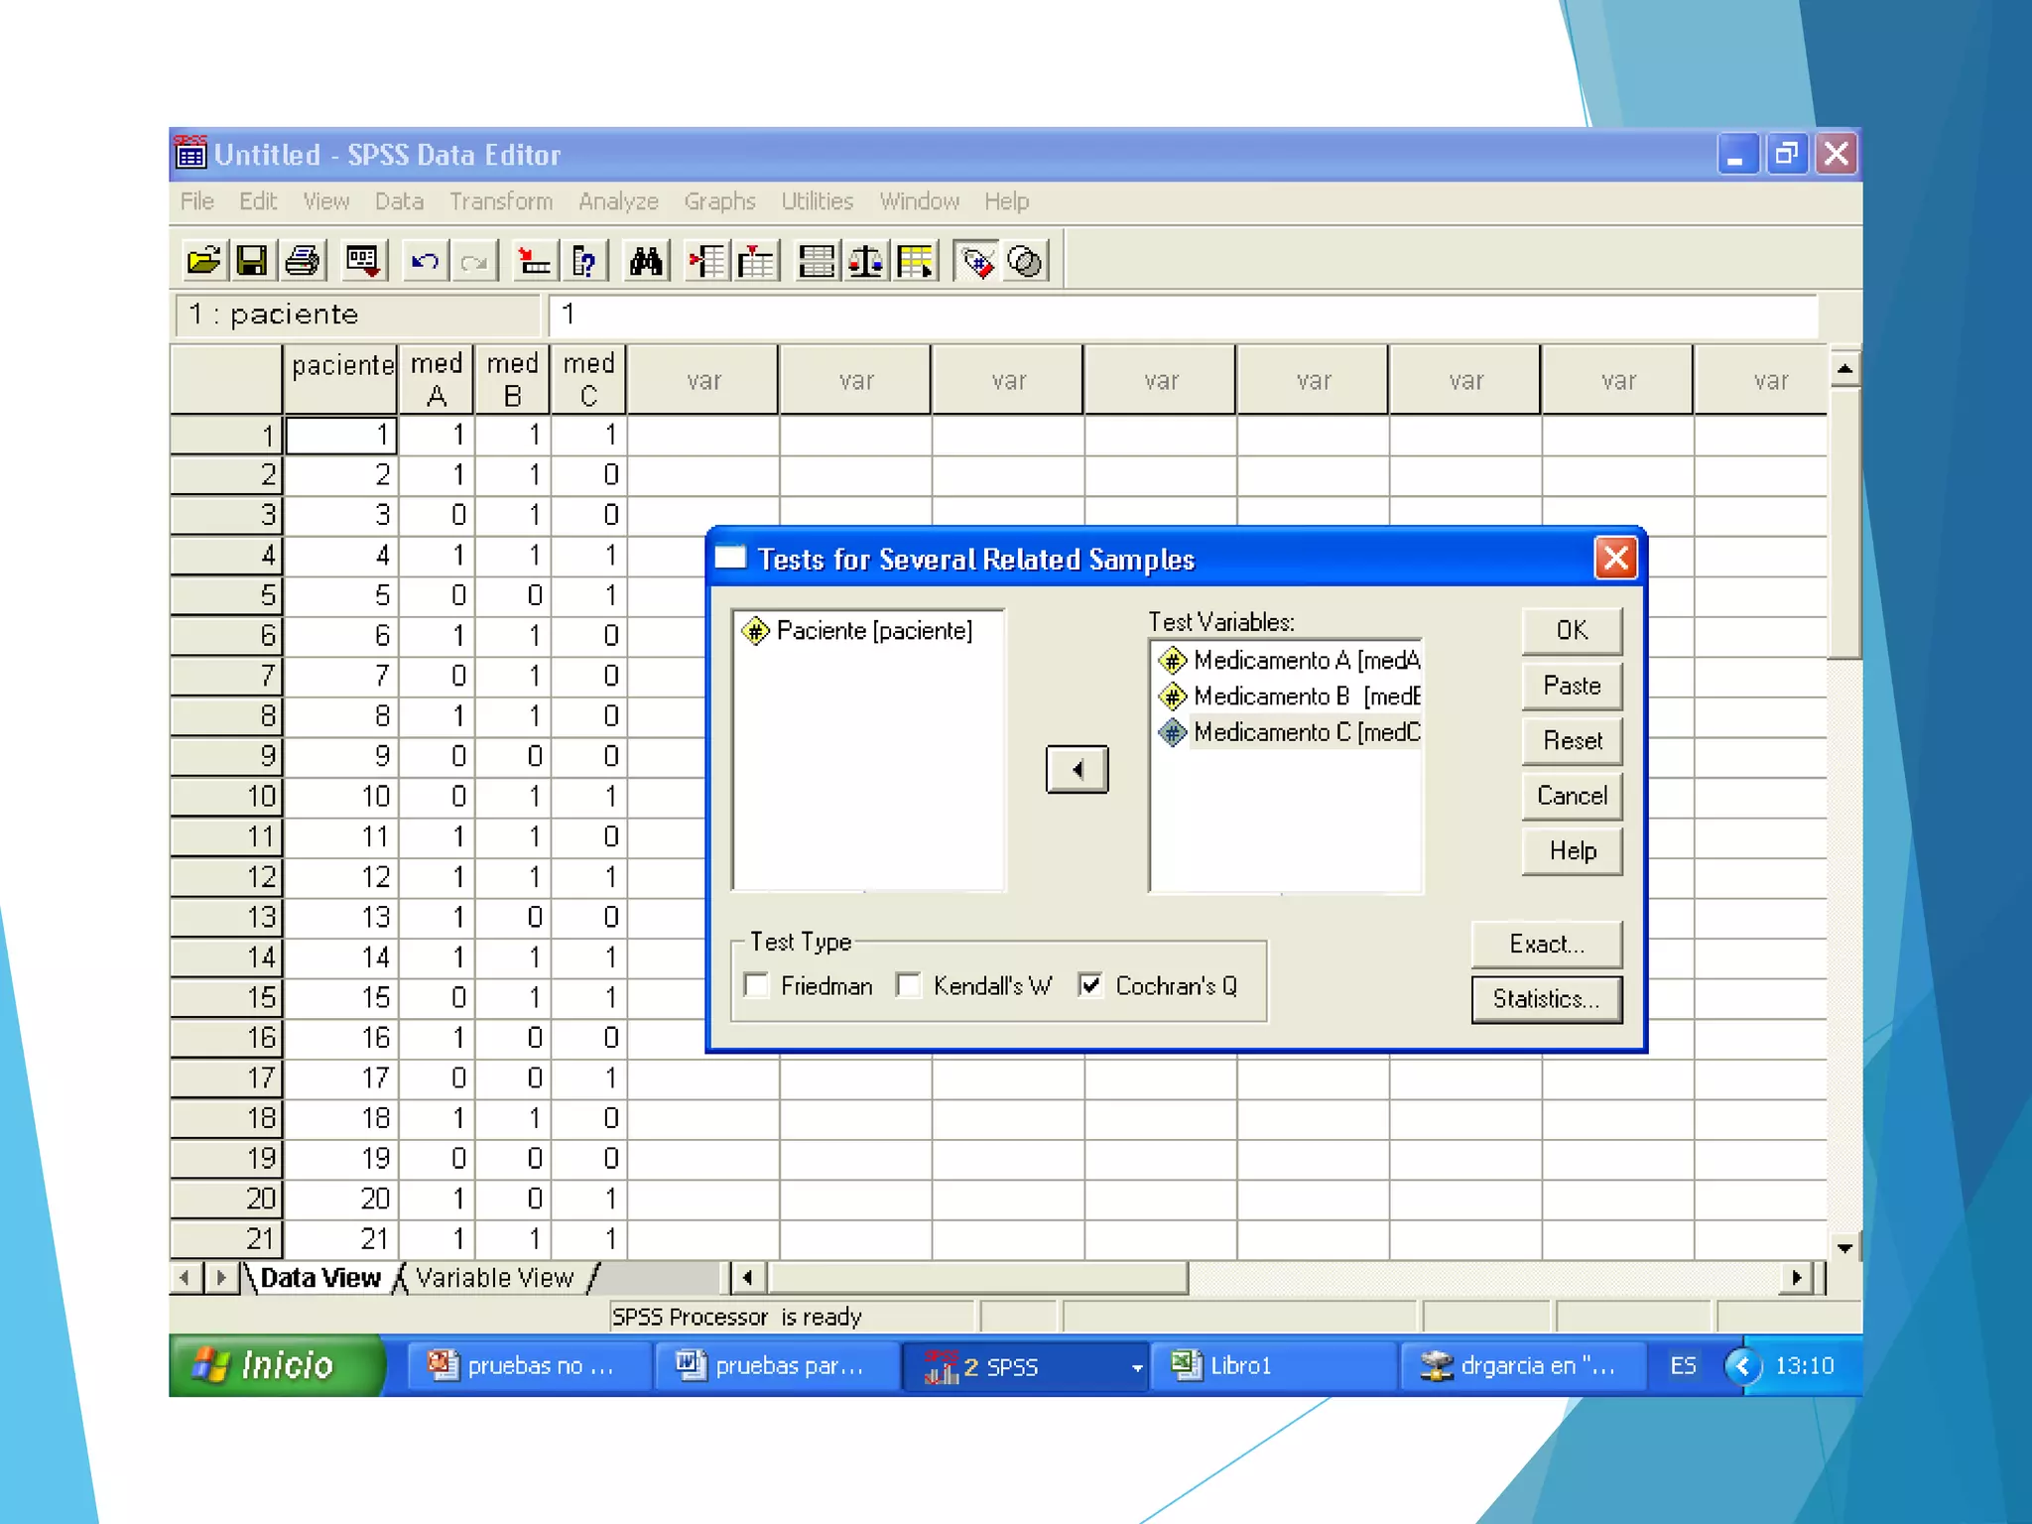Click the Insert Variable toolbar icon
2032x1524 pixels.
(756, 262)
